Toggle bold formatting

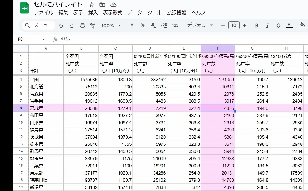click(x=257, y=25)
